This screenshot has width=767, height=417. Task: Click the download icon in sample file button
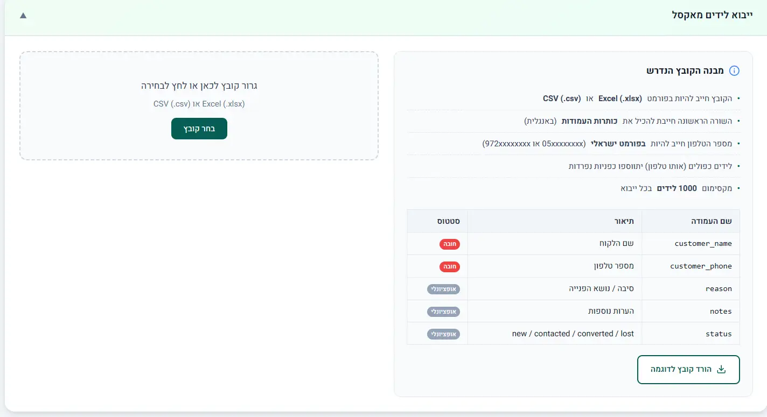[x=722, y=370]
